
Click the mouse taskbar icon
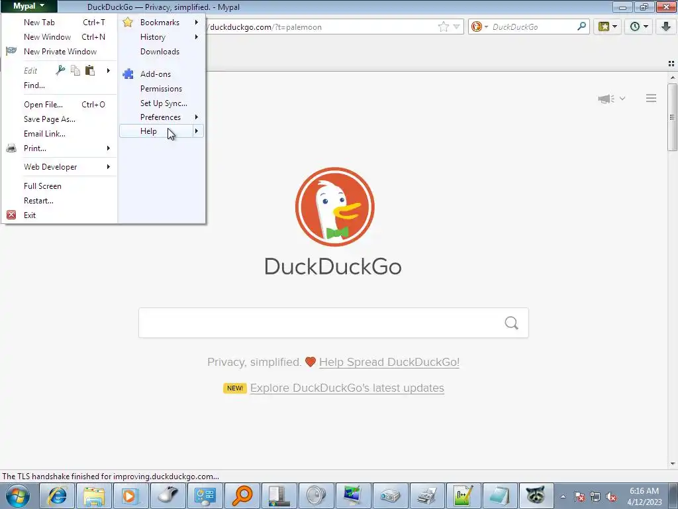coord(168,496)
